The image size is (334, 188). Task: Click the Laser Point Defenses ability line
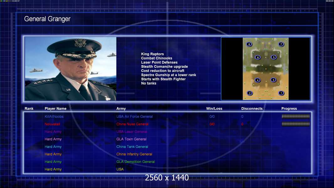[159, 62]
